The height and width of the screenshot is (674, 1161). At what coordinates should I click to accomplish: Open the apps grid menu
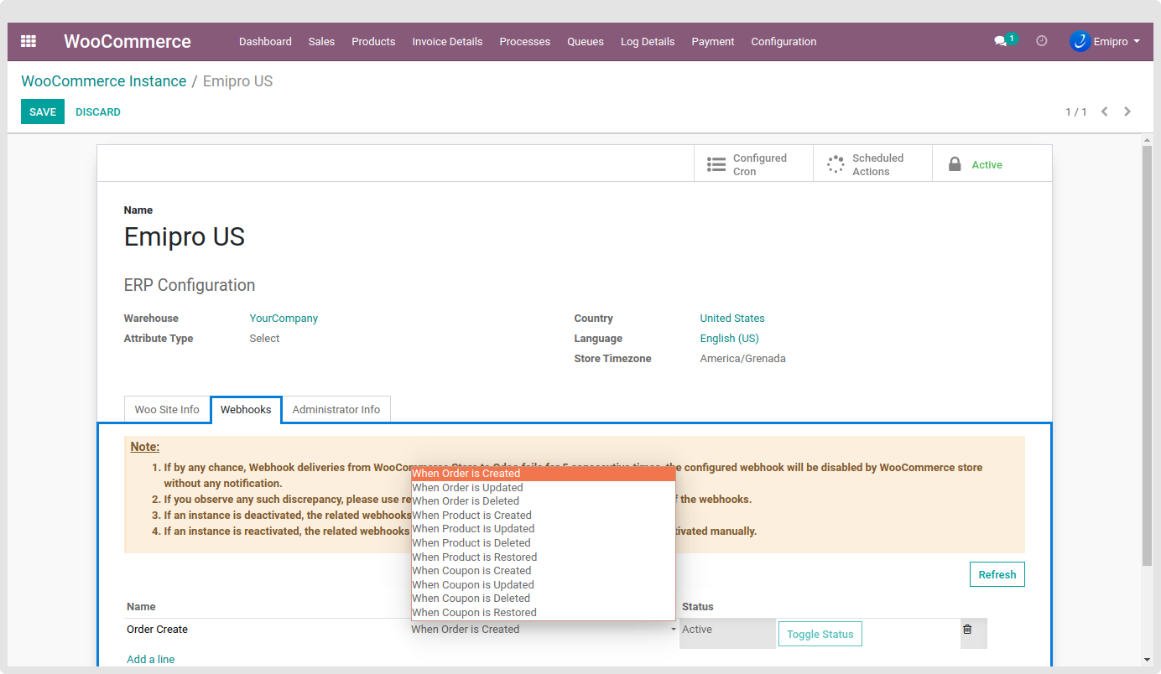(x=29, y=41)
